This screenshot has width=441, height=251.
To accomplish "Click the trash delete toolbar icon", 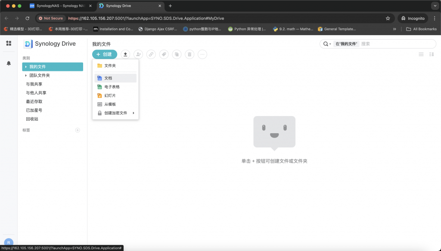I will click(x=189, y=54).
